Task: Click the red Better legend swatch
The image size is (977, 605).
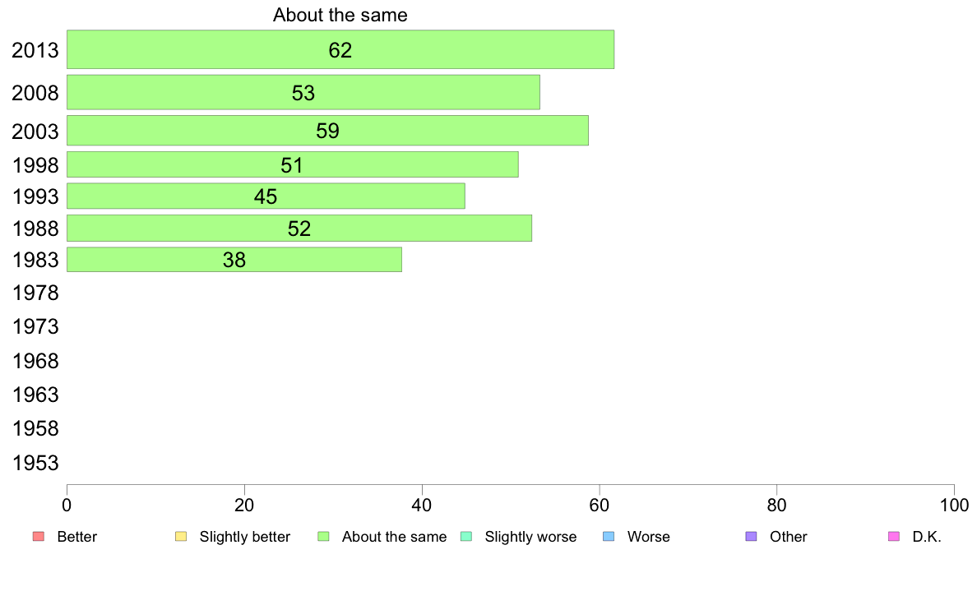Action: [x=39, y=537]
